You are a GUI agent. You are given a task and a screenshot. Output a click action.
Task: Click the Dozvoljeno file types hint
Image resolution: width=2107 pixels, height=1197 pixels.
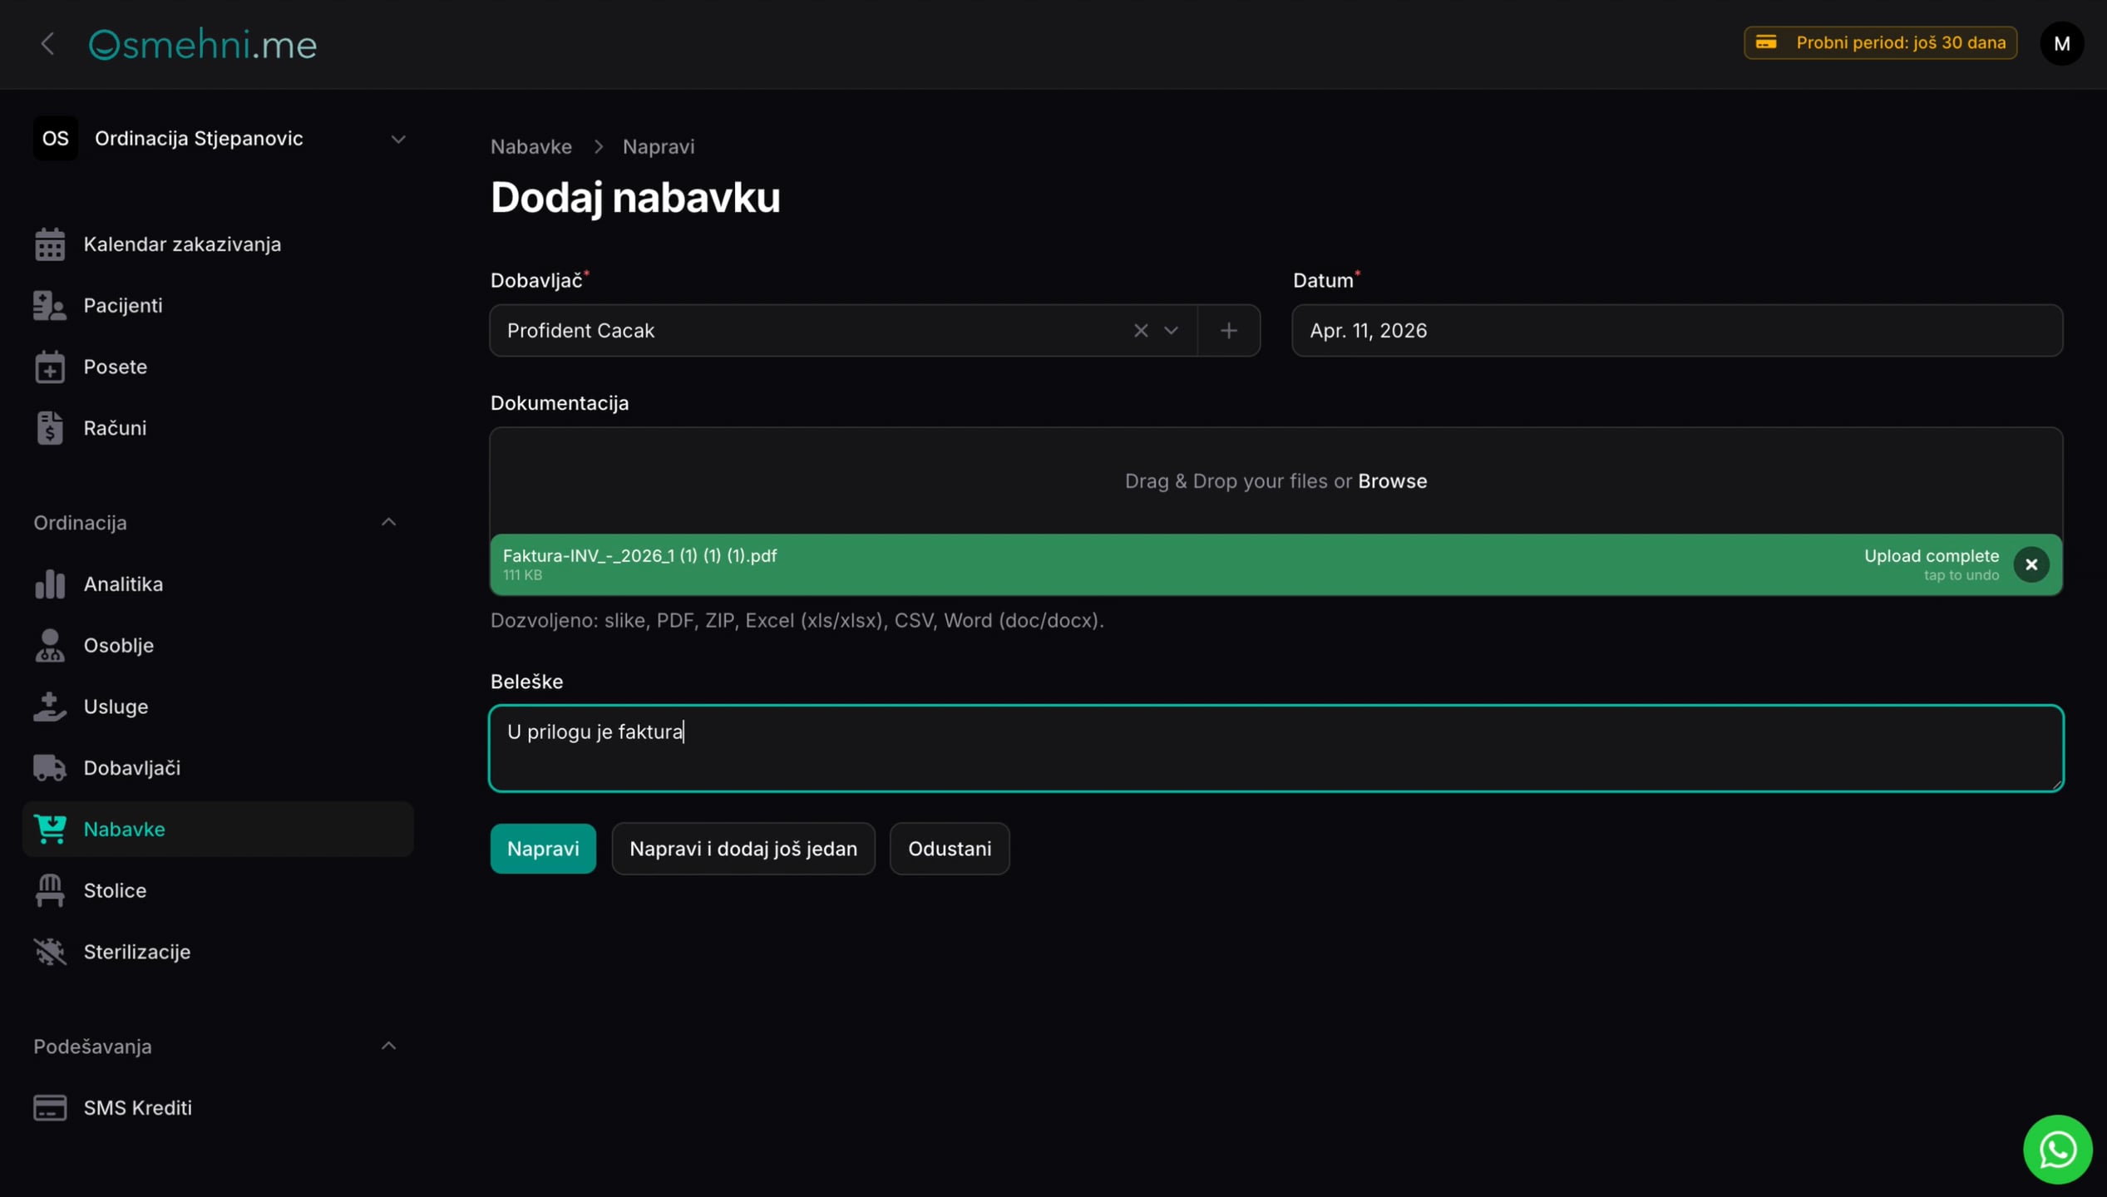tap(797, 620)
